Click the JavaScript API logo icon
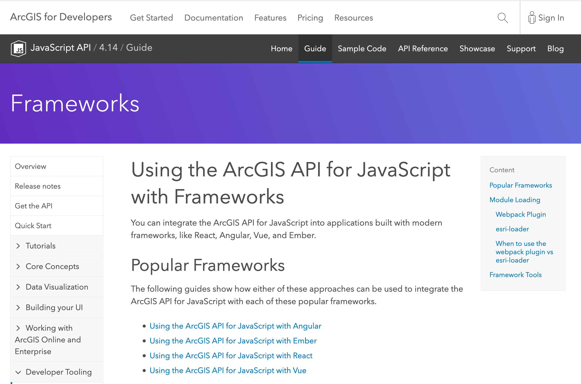The width and height of the screenshot is (581, 384). coord(19,48)
